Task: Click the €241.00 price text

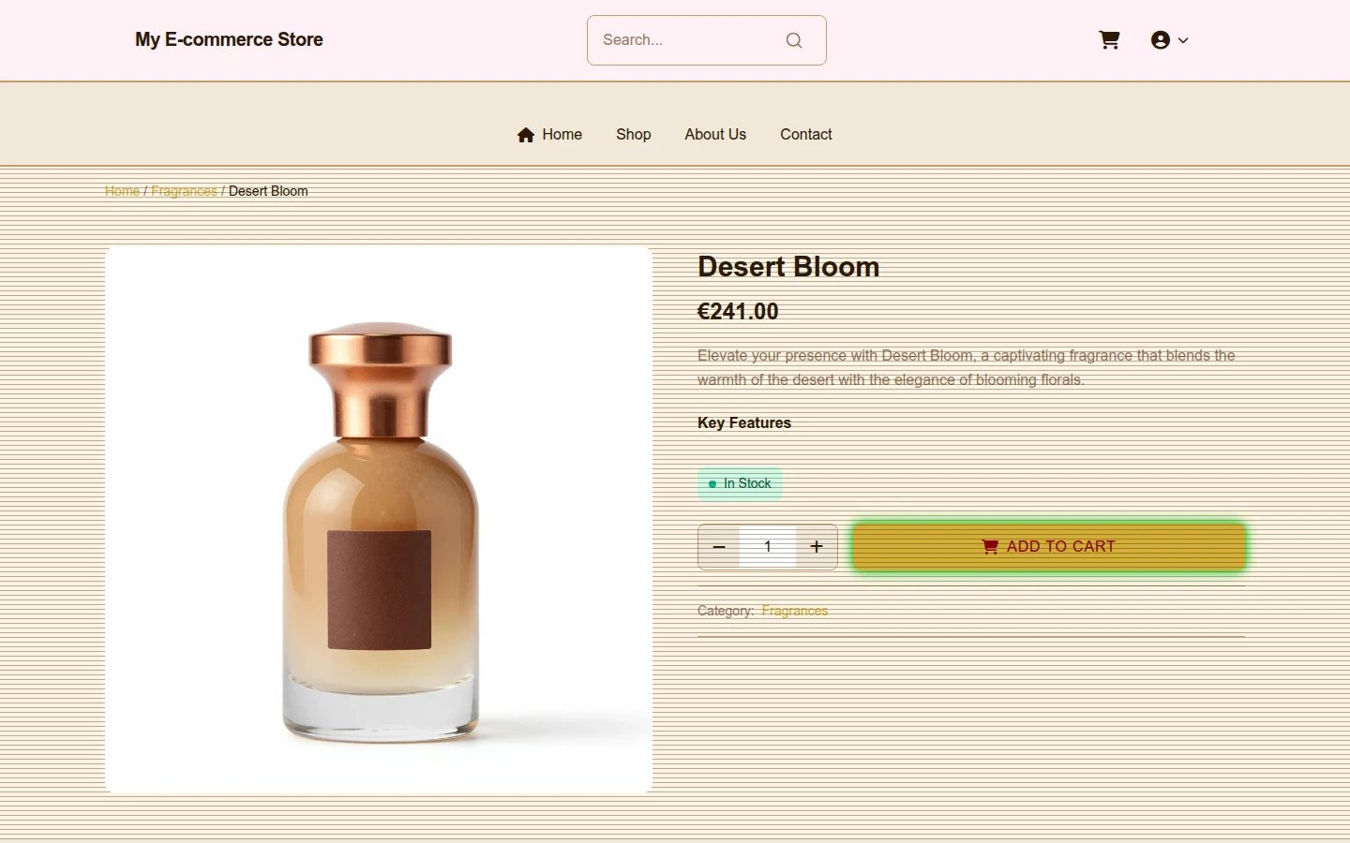Action: [x=738, y=312]
